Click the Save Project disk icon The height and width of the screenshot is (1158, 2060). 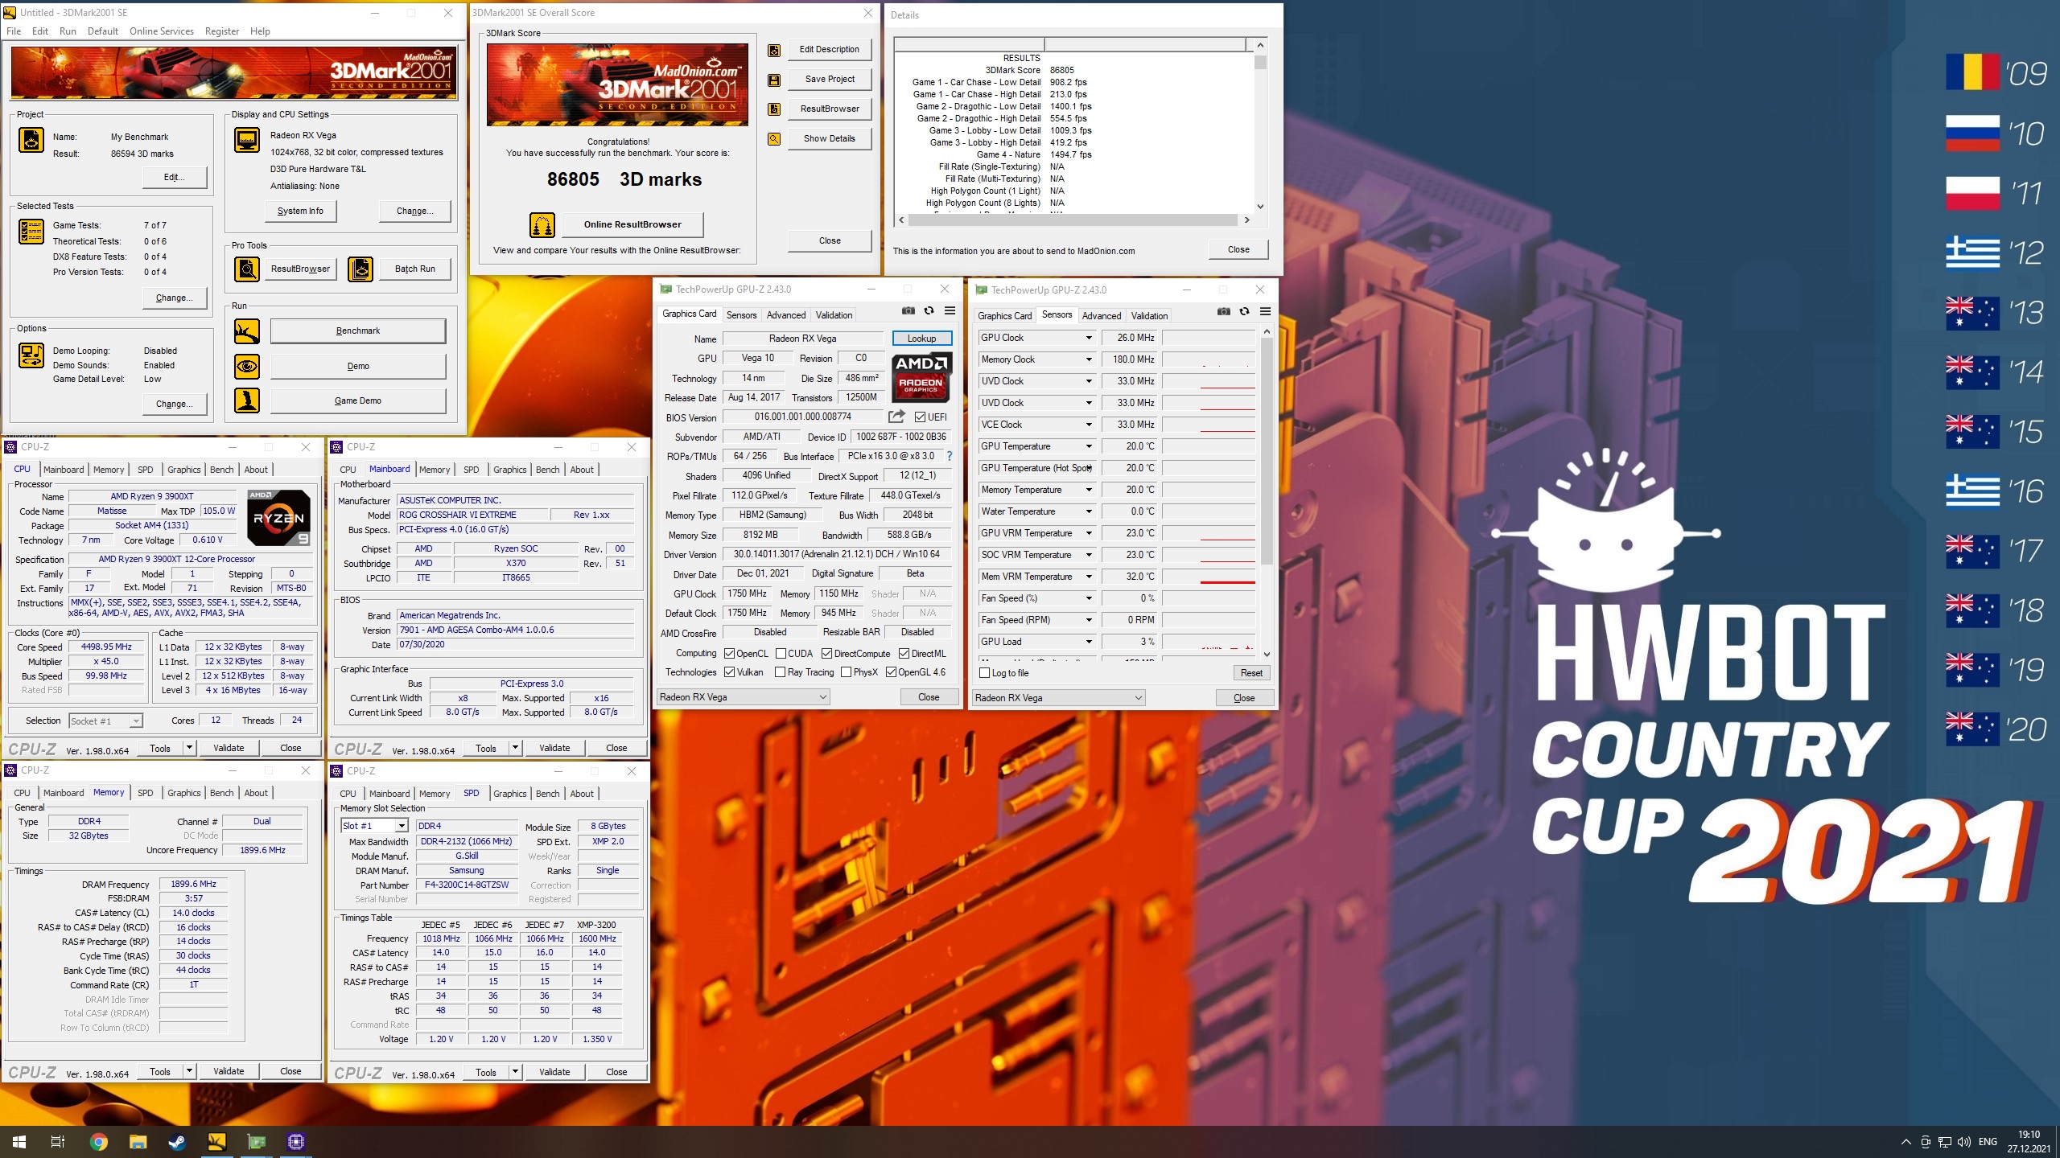(774, 80)
